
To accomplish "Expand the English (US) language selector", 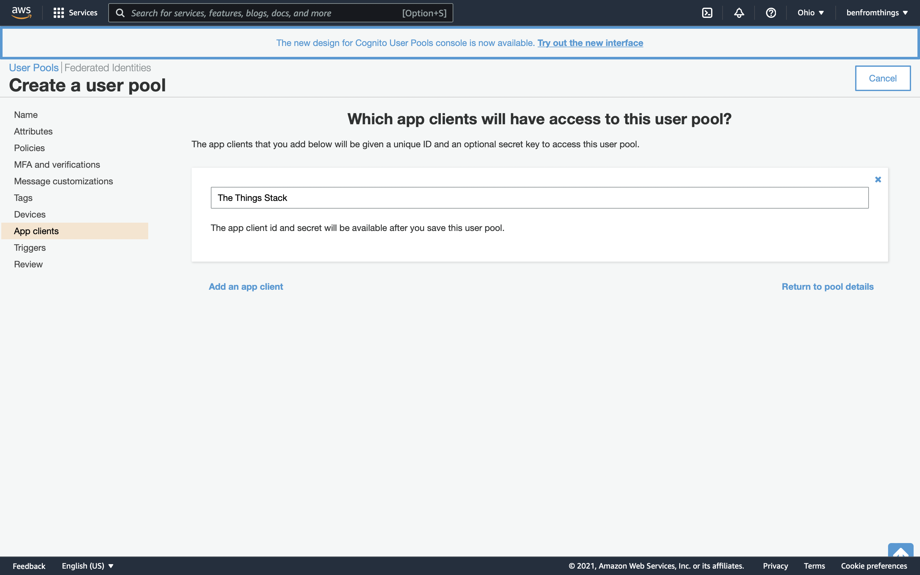I will tap(88, 565).
